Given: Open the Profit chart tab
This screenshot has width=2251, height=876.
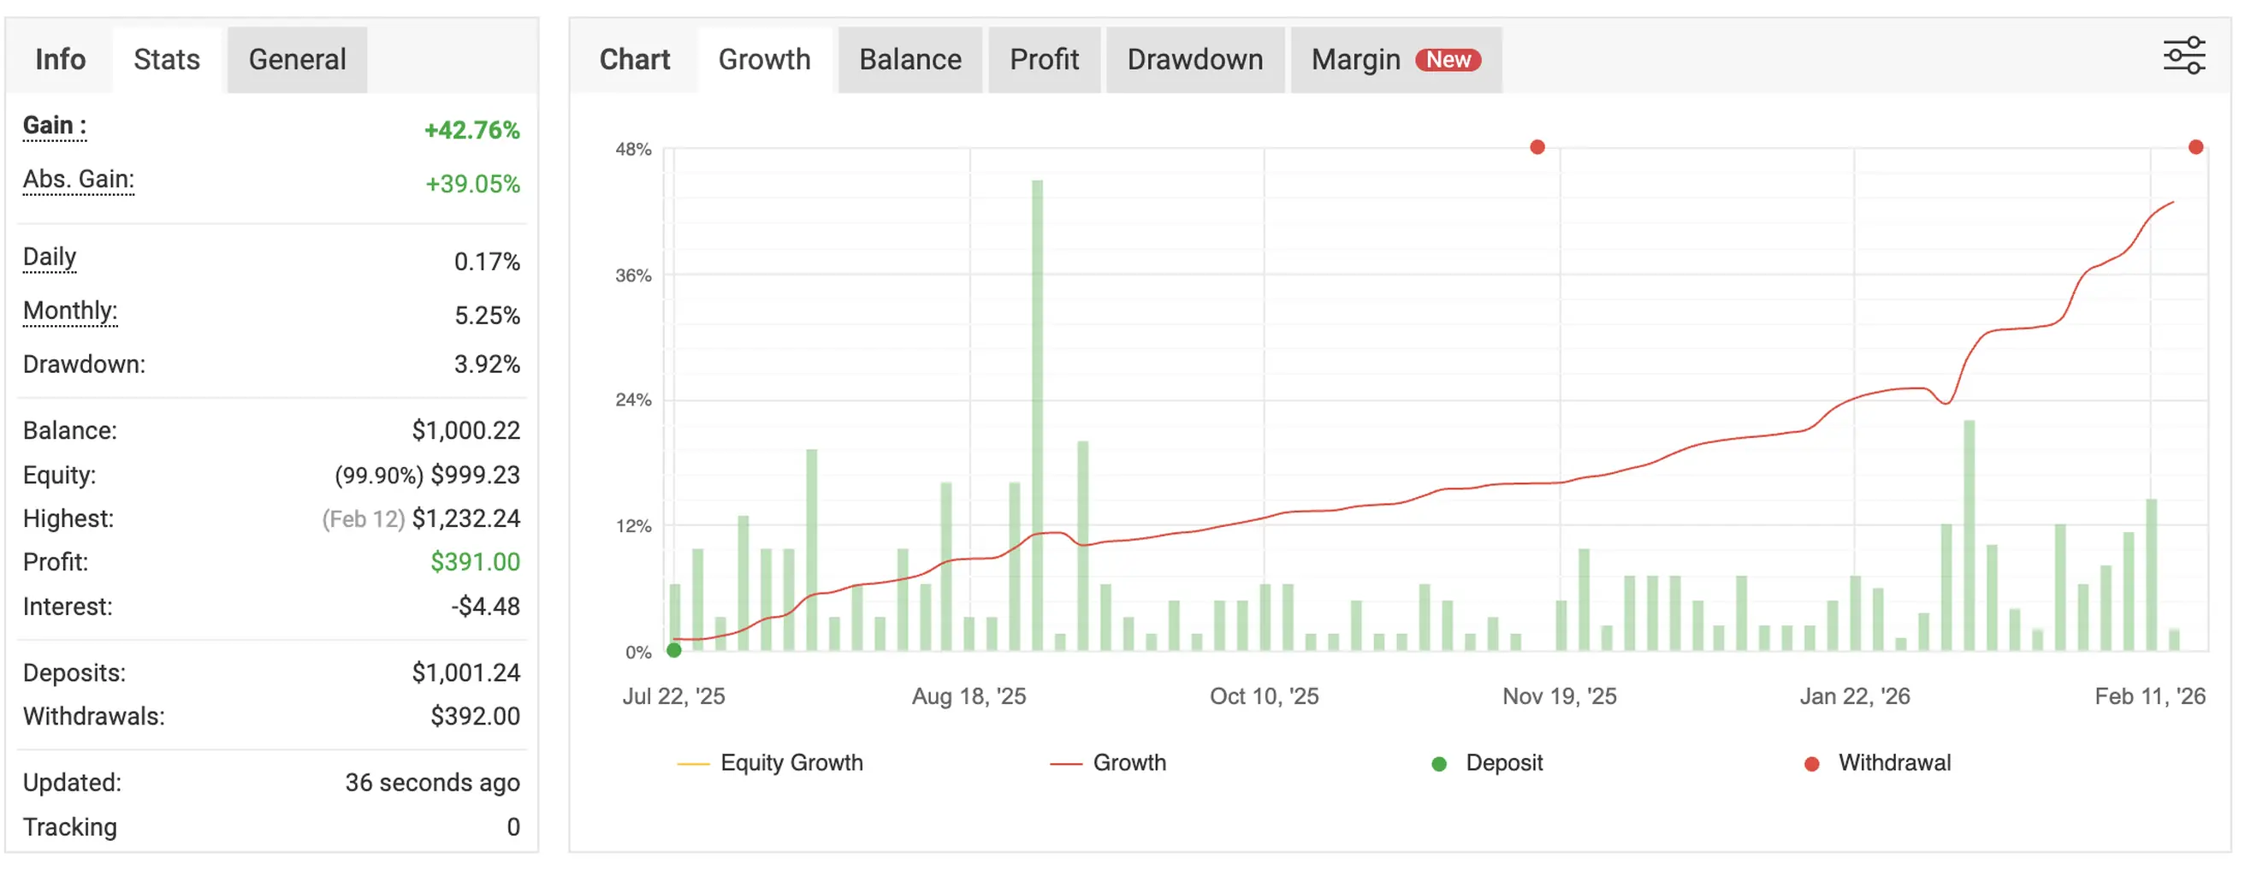Looking at the screenshot, I should coord(1043,59).
